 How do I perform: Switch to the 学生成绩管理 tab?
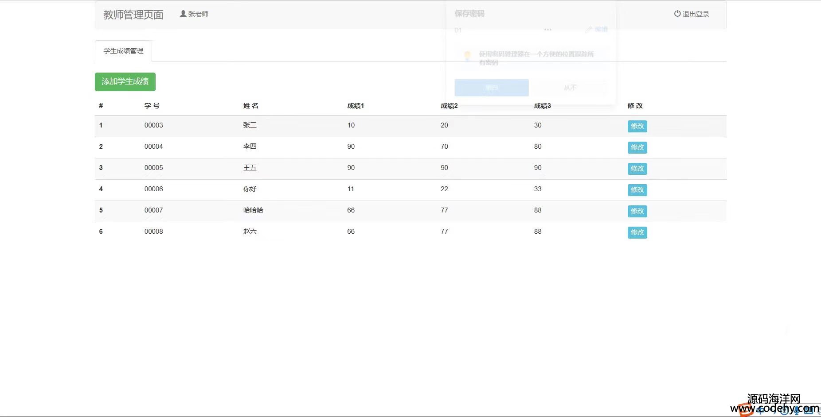click(123, 51)
